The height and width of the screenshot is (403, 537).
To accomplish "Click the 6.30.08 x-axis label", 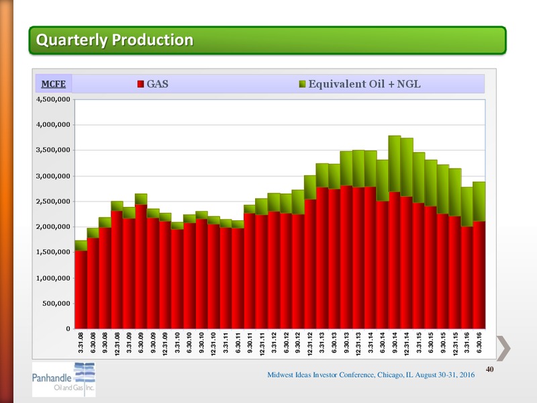I will [93, 343].
